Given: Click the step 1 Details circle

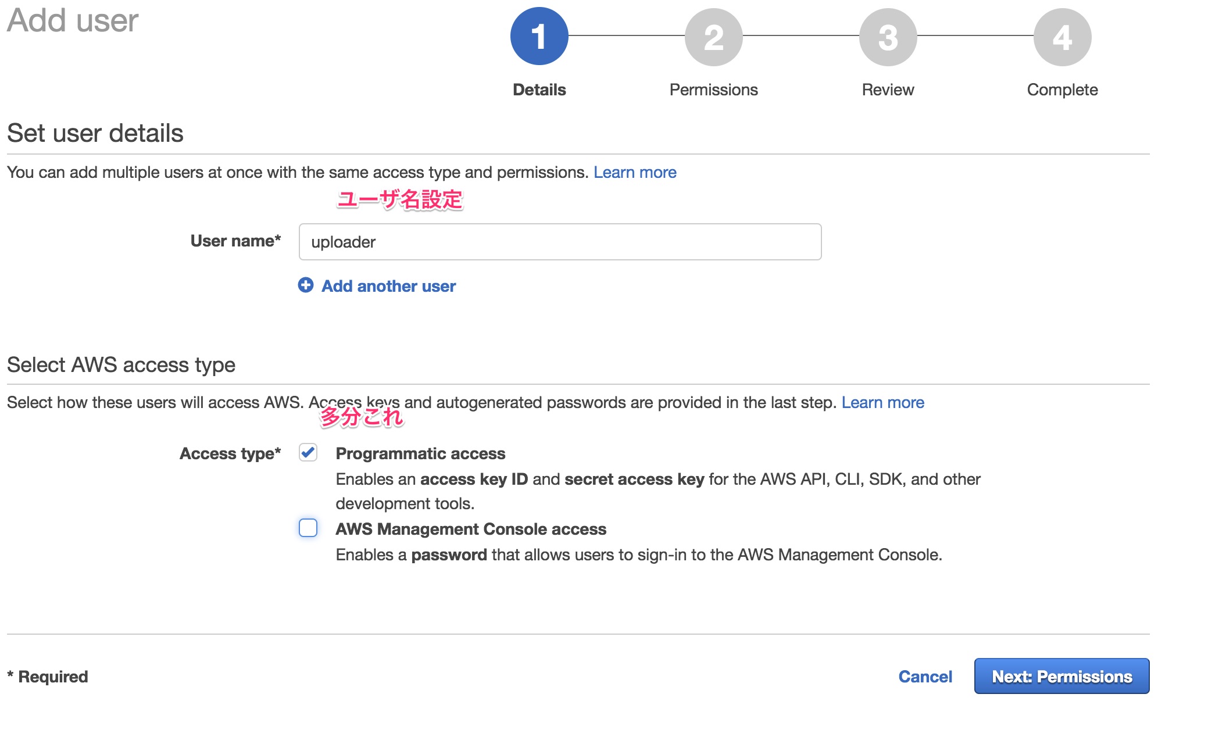Looking at the screenshot, I should (x=539, y=36).
